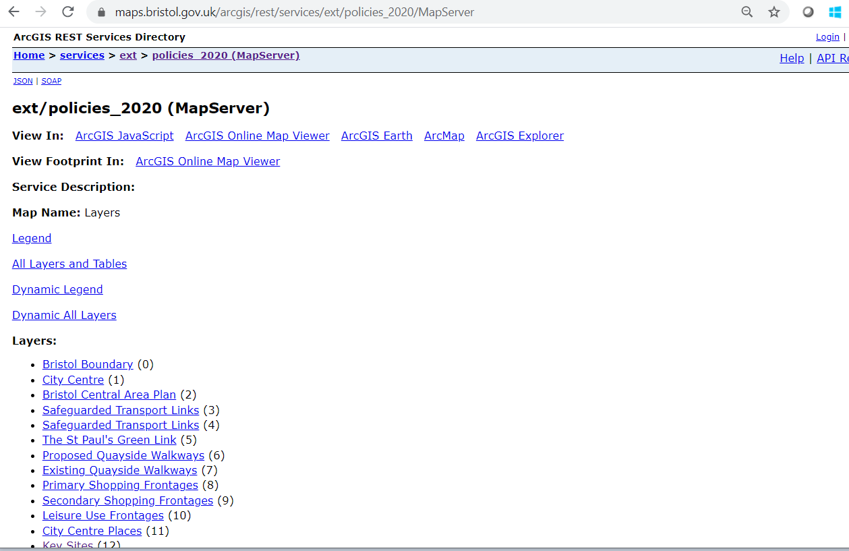
Task: Click the Windows logo extension icon
Action: (x=835, y=12)
